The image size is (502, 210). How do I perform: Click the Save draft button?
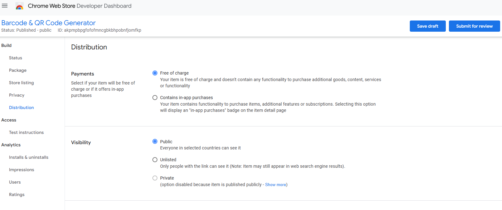[428, 26]
